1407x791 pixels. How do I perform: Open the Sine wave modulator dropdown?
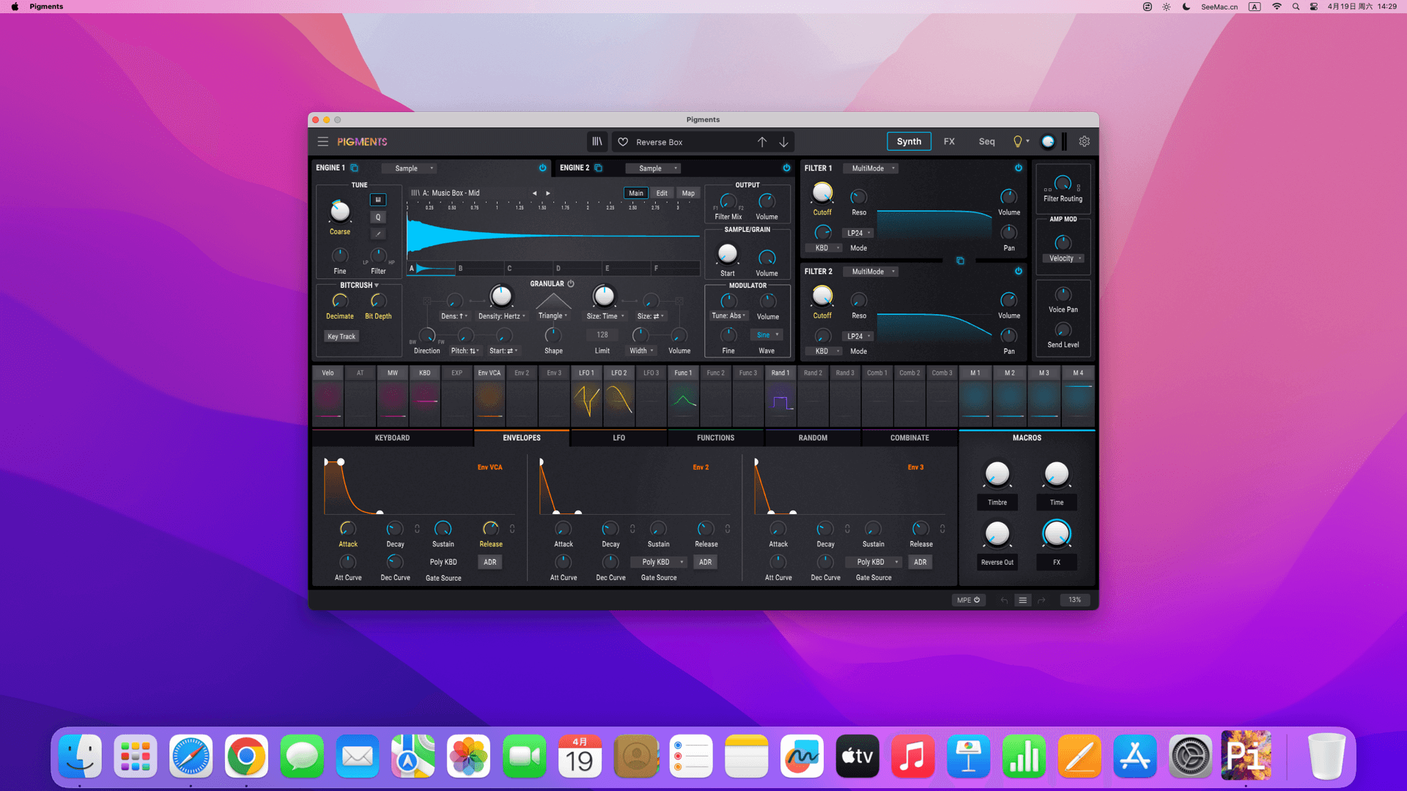(767, 335)
